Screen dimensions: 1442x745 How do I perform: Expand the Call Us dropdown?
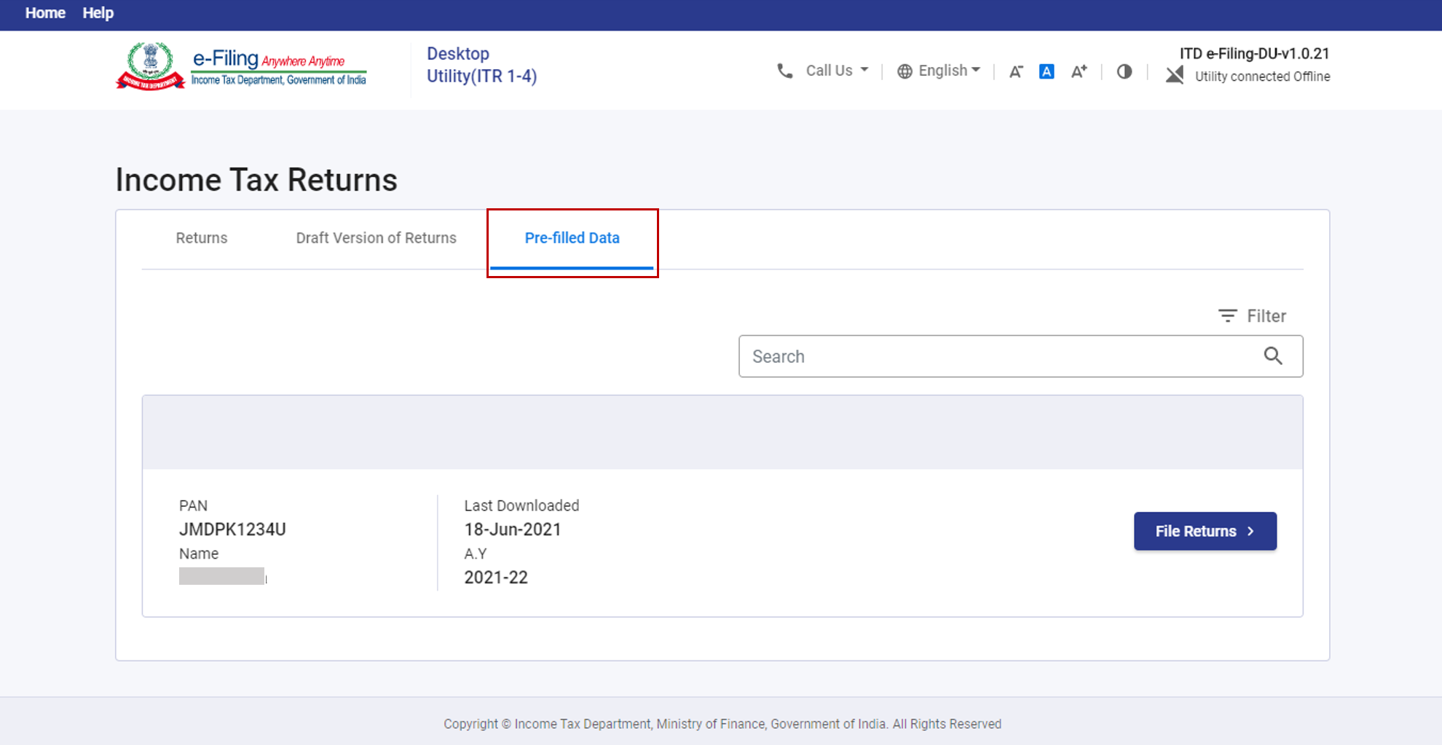point(836,71)
